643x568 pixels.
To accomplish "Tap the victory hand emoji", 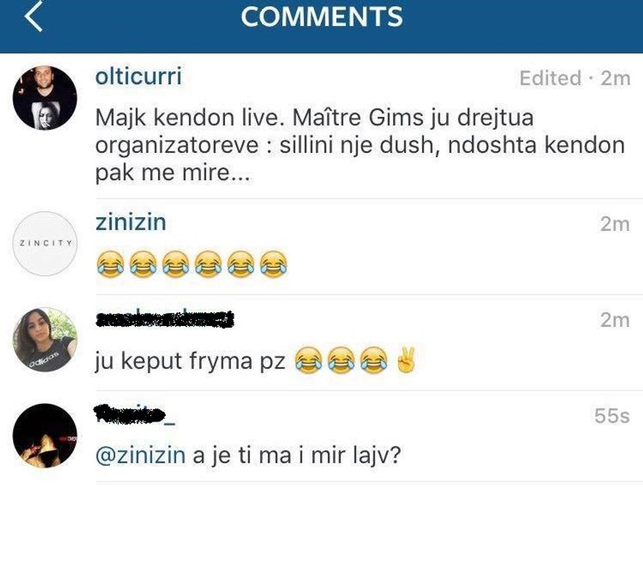I will (x=406, y=360).
